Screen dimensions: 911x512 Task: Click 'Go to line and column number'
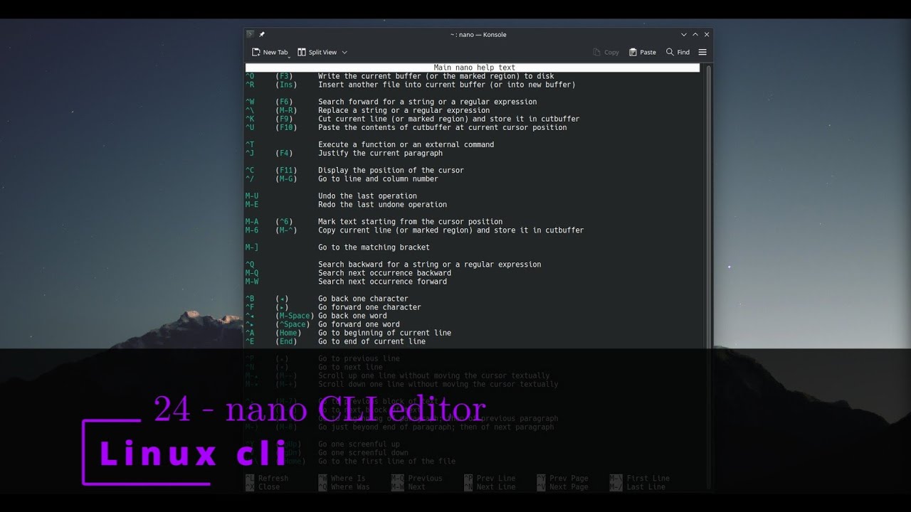coord(378,178)
